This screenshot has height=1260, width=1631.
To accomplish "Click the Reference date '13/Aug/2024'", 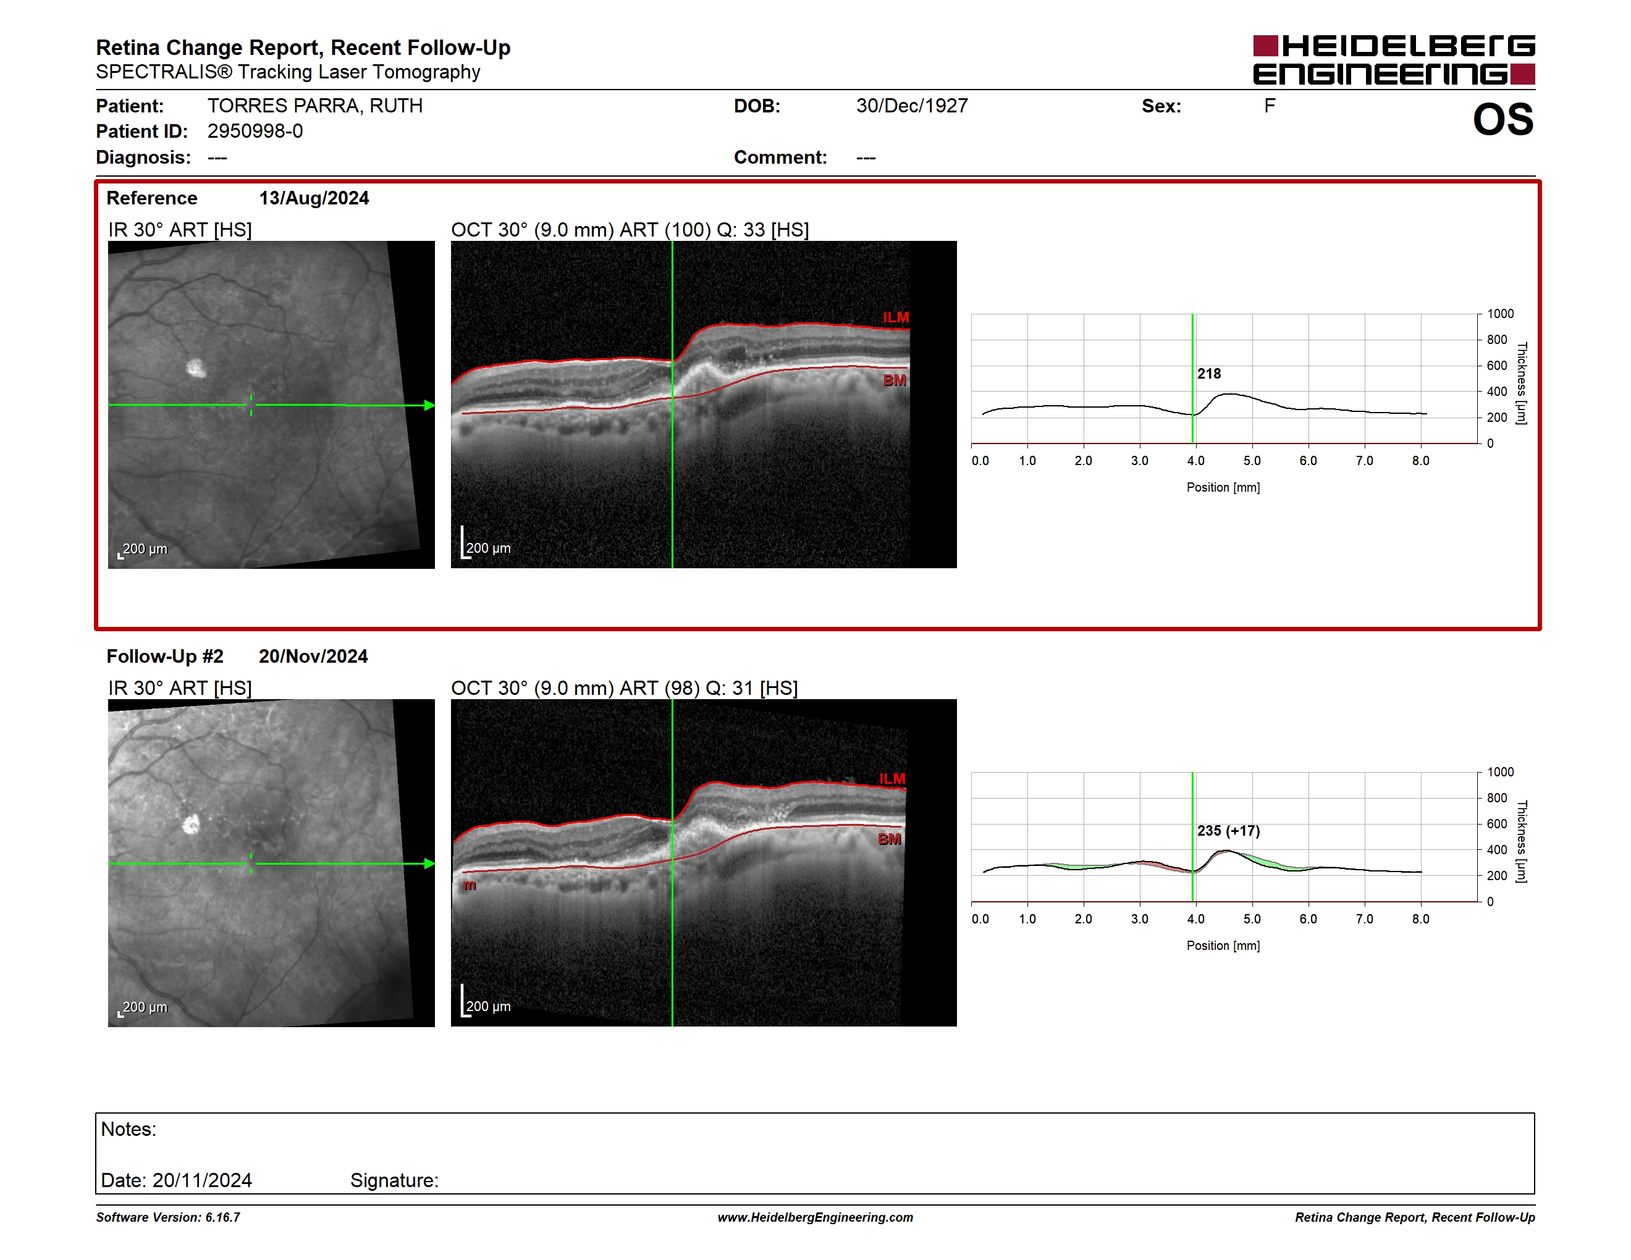I will 314,198.
